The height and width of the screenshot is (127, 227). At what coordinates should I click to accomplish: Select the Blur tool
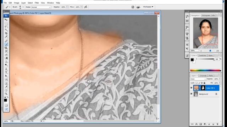[x=6, y=62]
